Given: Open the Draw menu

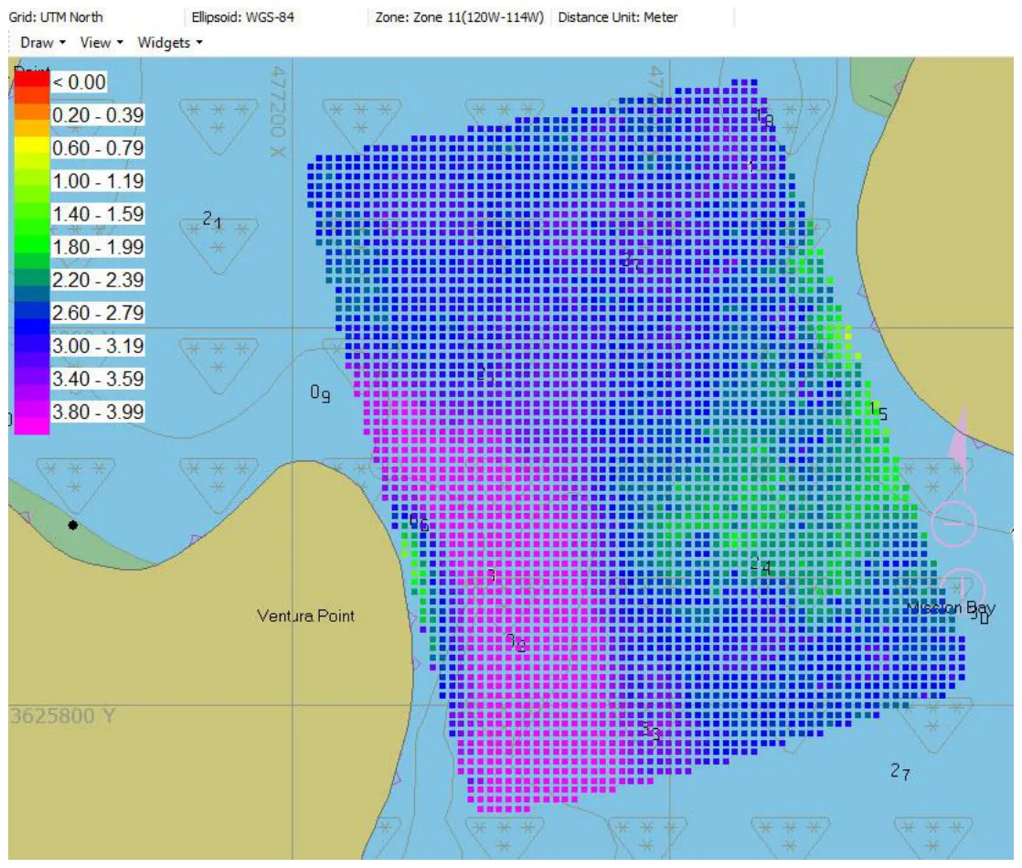Looking at the screenshot, I should pos(43,43).
